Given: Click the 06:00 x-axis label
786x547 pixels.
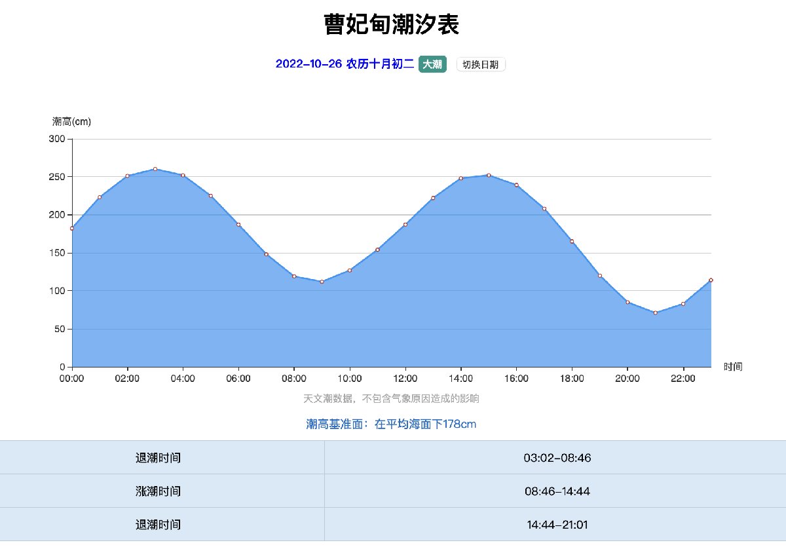Looking at the screenshot, I should pyautogui.click(x=238, y=379).
